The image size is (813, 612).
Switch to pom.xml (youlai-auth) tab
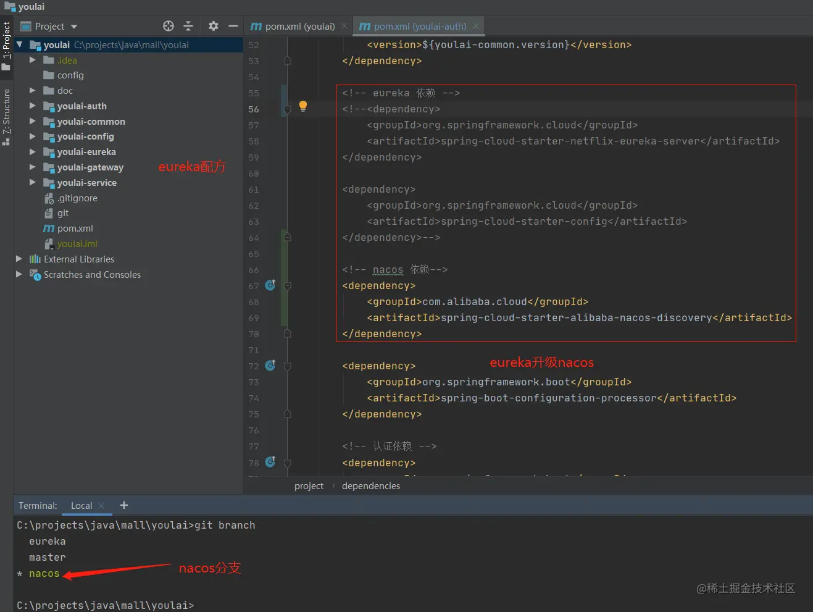420,26
